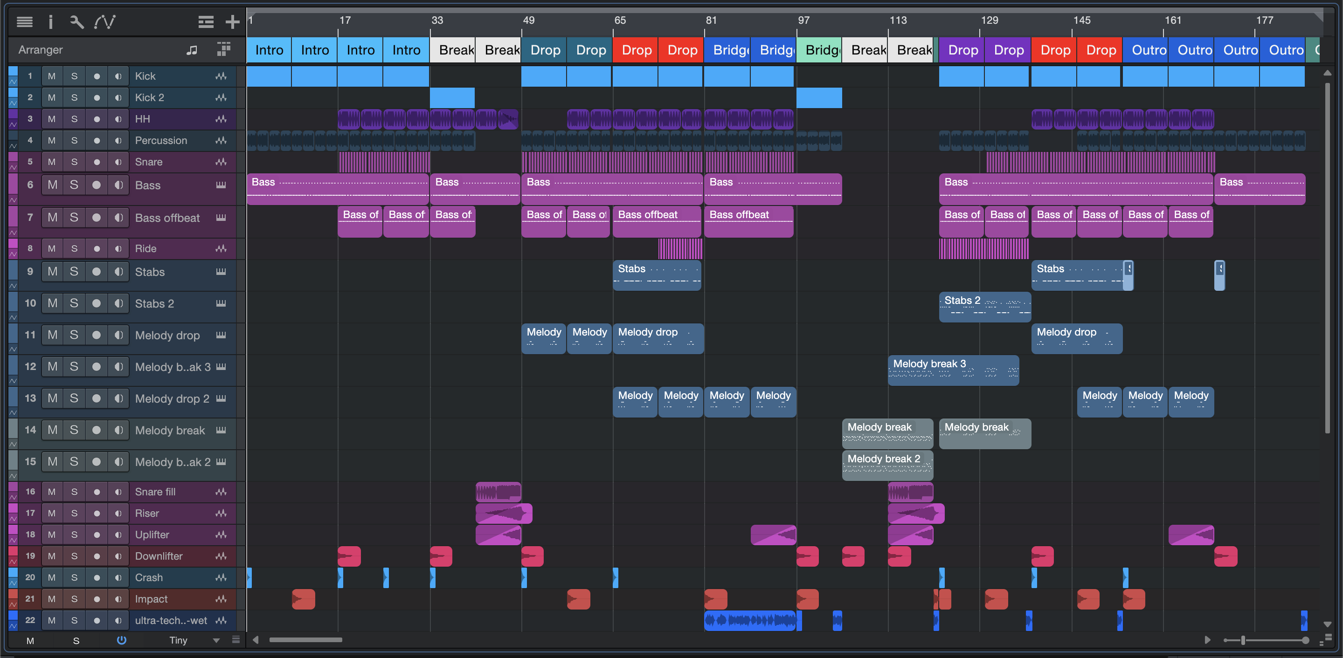Expand automation envelope on Melody drop track

pyautogui.click(x=13, y=349)
